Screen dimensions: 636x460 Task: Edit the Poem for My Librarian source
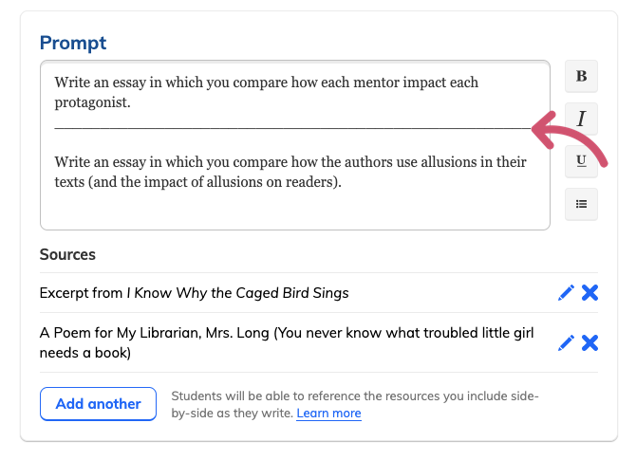[x=567, y=343]
